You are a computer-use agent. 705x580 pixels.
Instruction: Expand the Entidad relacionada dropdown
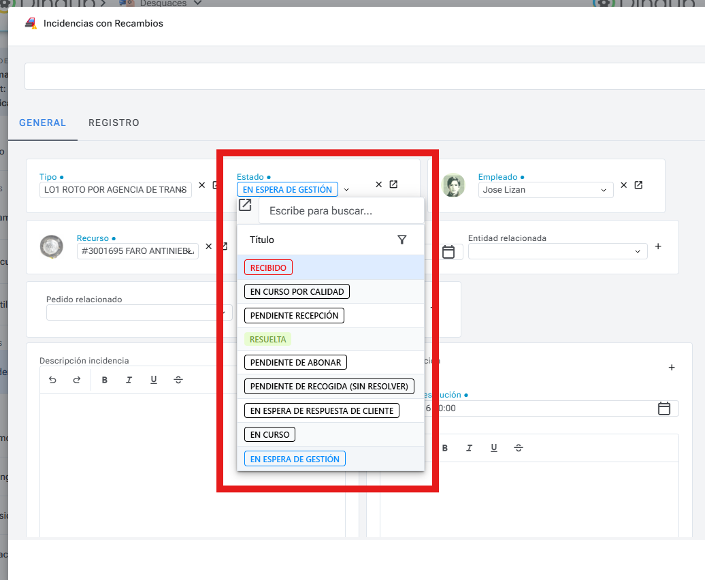638,252
